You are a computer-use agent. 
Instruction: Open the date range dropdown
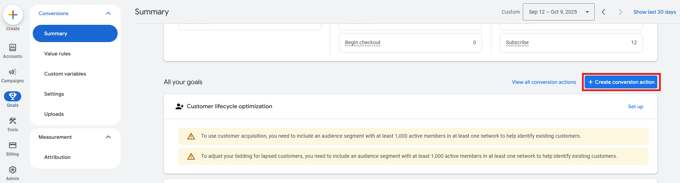(558, 12)
